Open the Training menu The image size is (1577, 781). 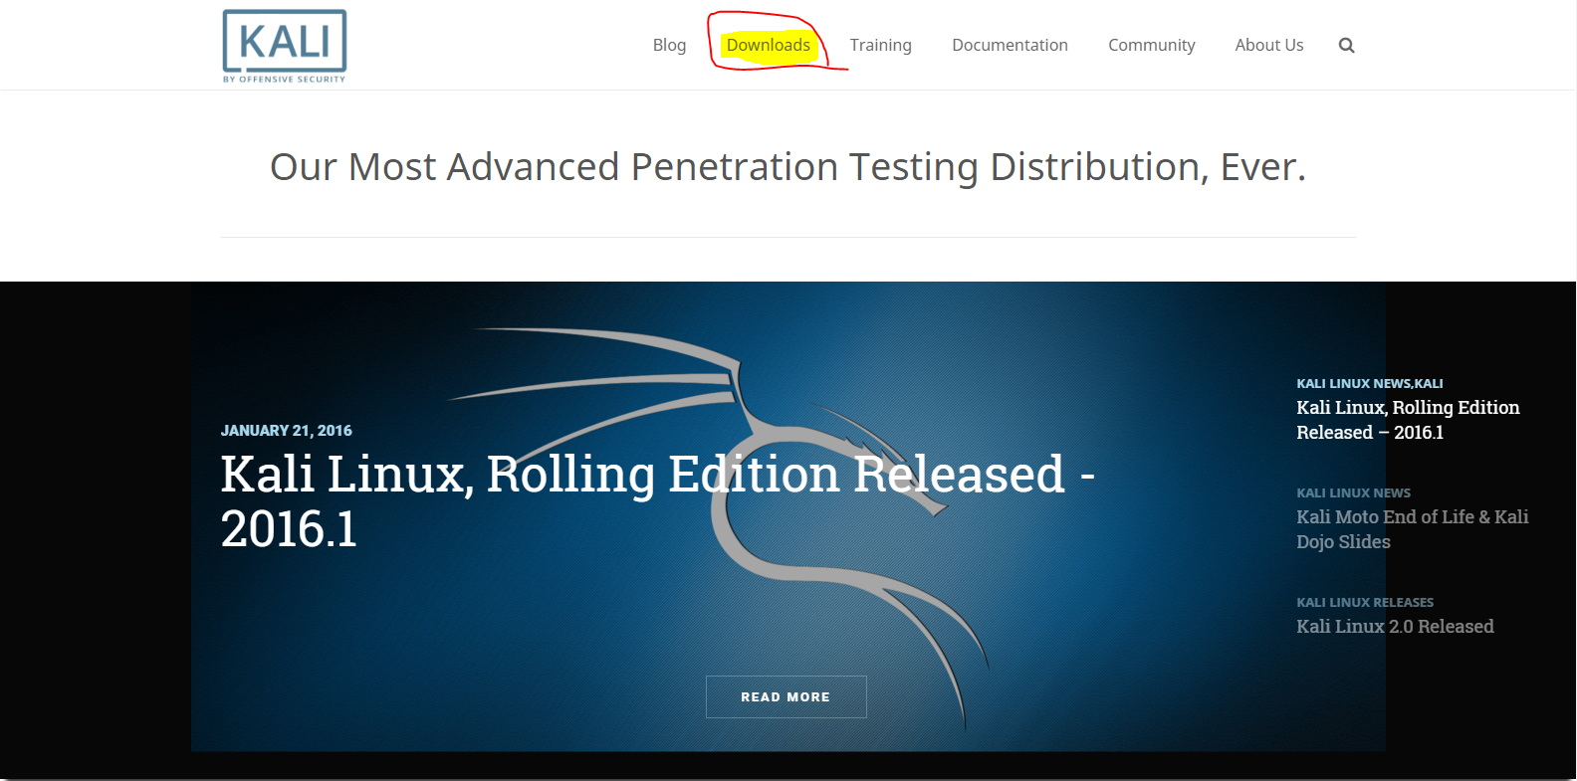(880, 45)
